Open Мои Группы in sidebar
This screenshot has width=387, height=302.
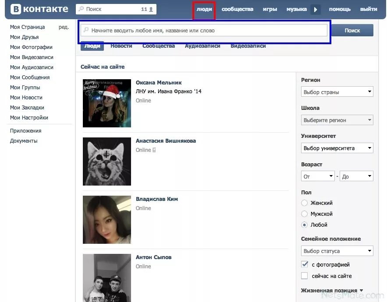[x=25, y=88]
